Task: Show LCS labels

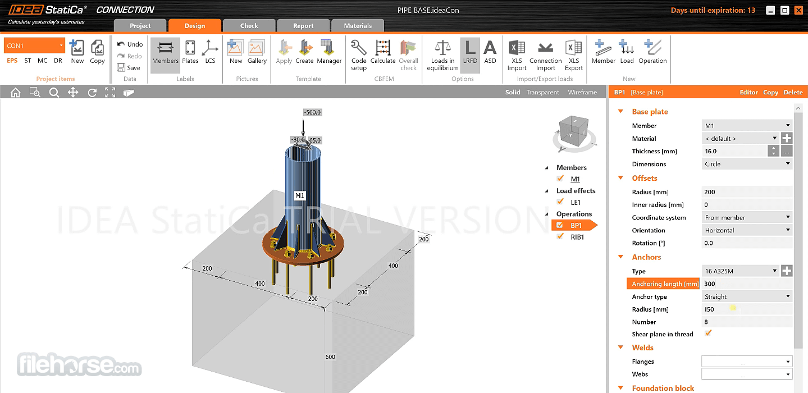Action: click(x=210, y=52)
